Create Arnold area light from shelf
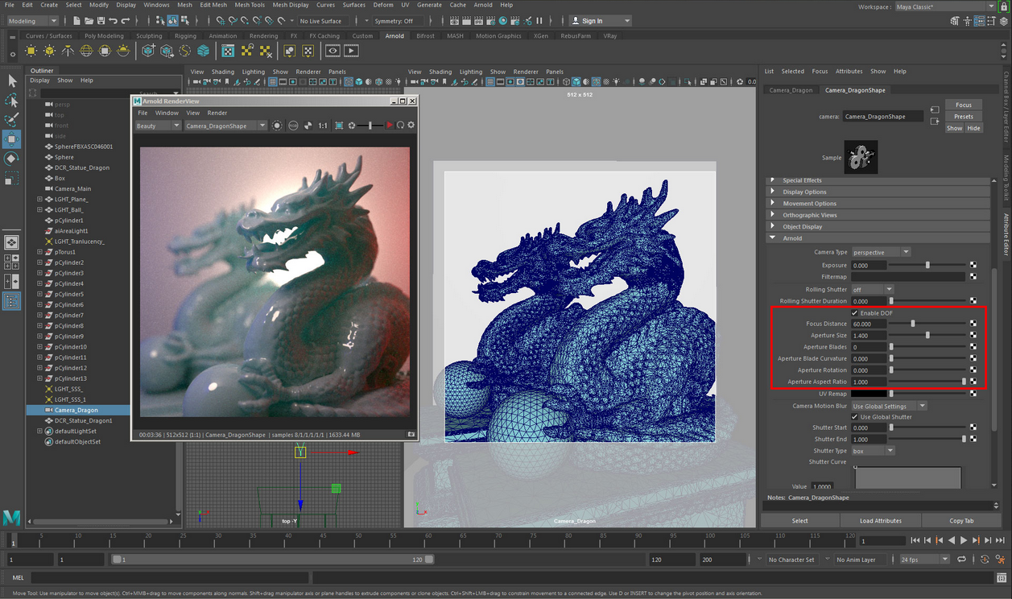1012x599 pixels. (31, 51)
